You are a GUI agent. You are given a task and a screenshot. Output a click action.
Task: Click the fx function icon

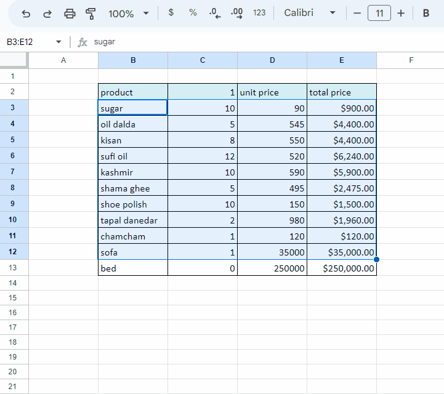coord(83,42)
